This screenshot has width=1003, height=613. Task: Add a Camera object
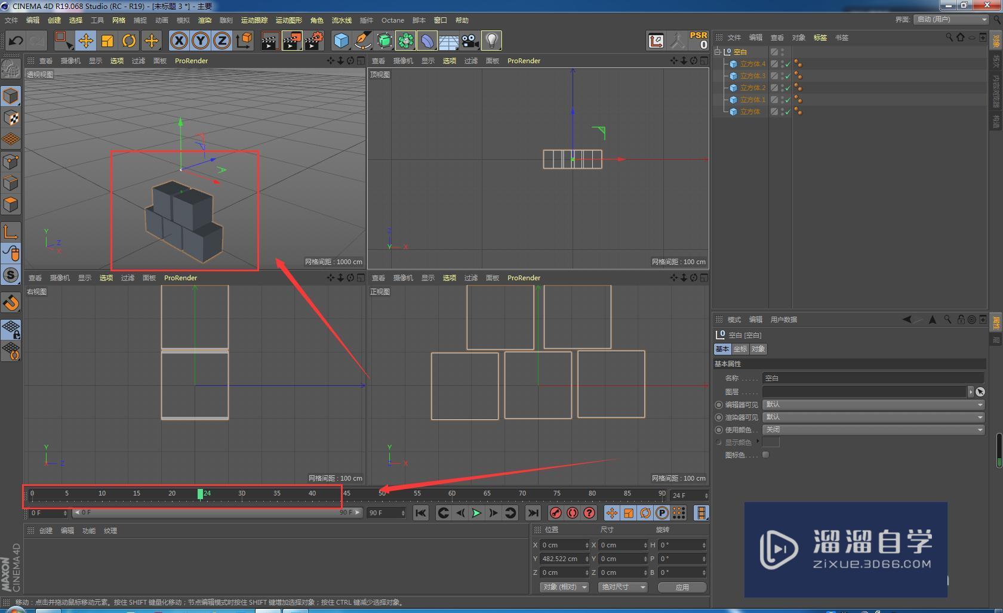pos(470,41)
